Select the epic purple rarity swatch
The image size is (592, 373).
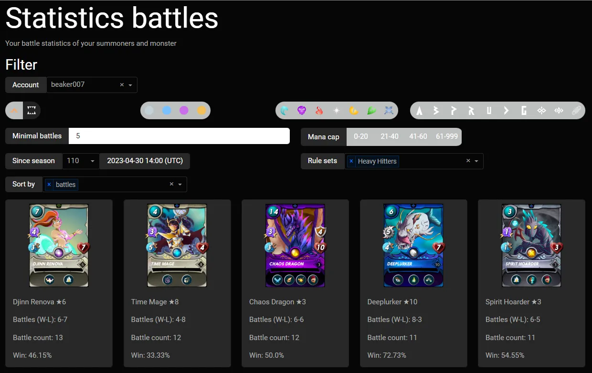[184, 111]
